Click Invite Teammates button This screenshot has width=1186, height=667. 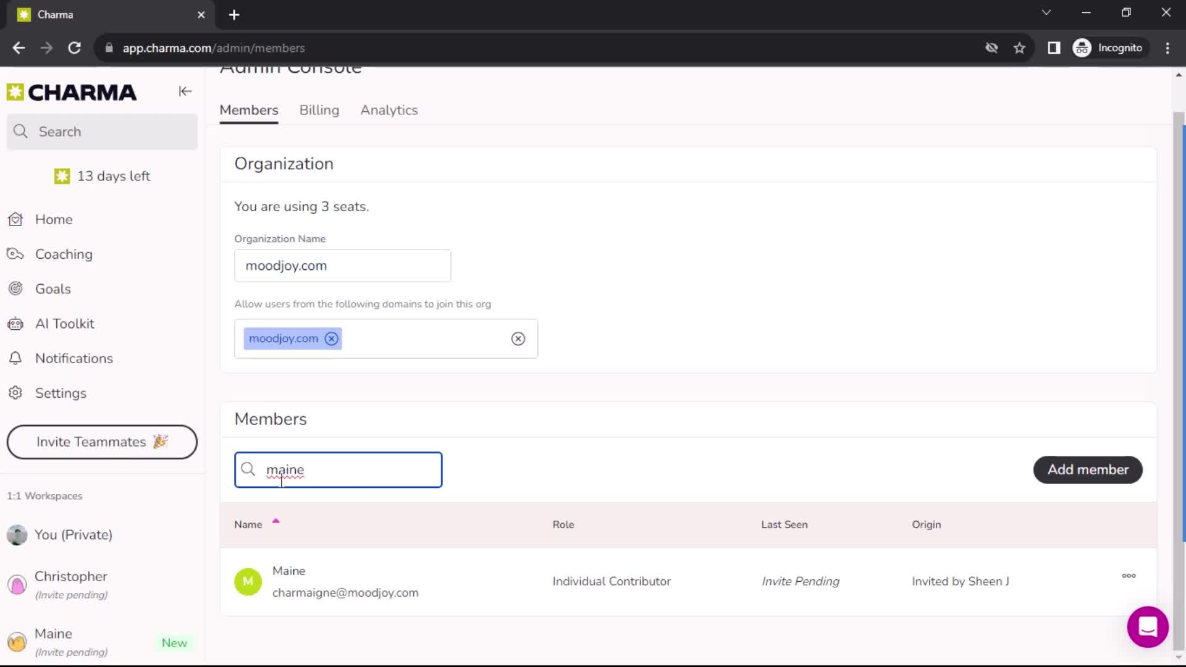[x=102, y=442]
